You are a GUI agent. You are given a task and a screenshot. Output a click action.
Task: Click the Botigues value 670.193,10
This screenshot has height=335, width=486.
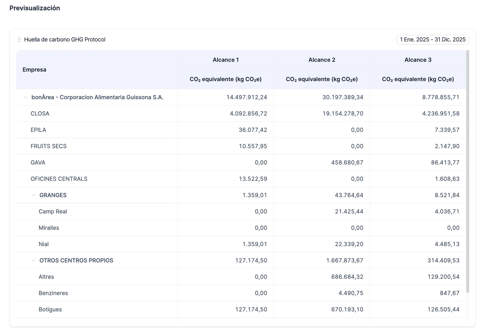(347, 309)
